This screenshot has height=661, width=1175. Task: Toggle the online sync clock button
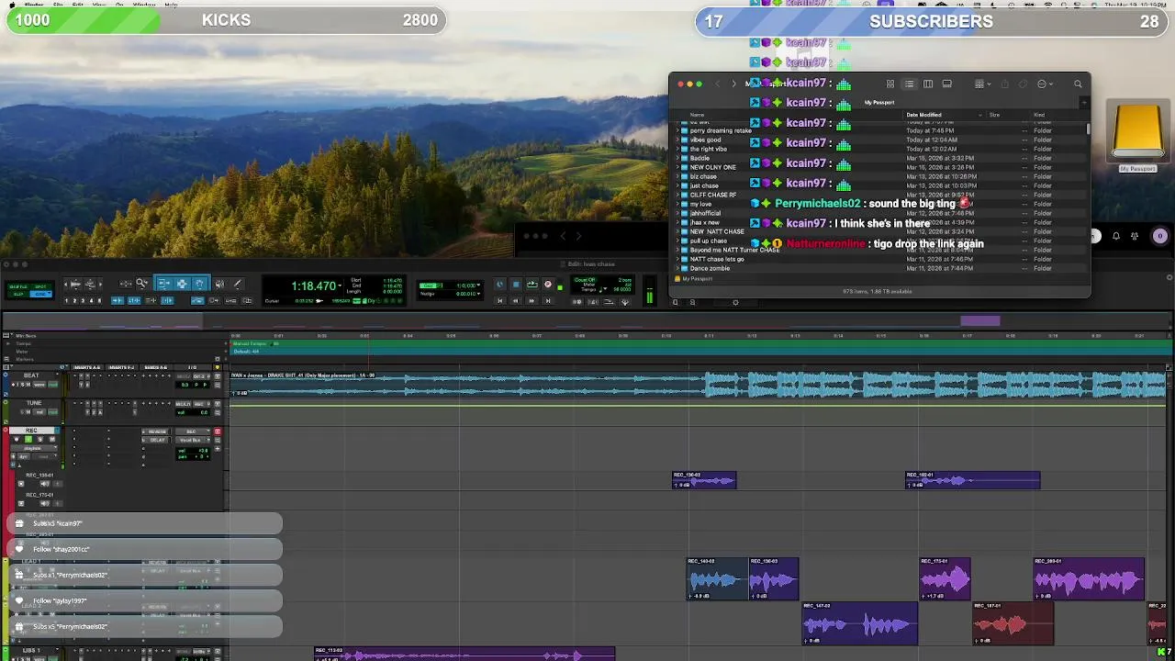pyautogui.click(x=499, y=284)
